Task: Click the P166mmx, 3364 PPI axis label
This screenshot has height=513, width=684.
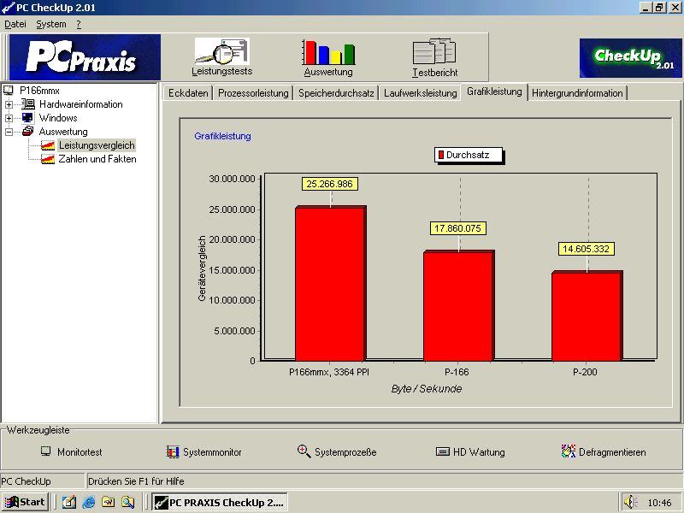Action: pos(329,372)
